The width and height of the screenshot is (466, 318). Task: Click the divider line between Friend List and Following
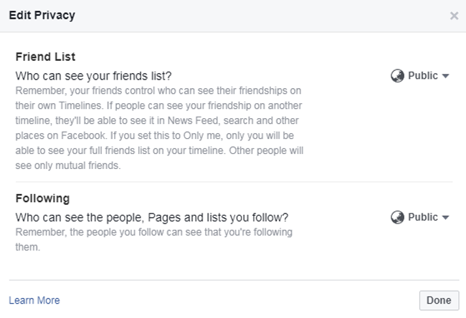tap(234, 182)
